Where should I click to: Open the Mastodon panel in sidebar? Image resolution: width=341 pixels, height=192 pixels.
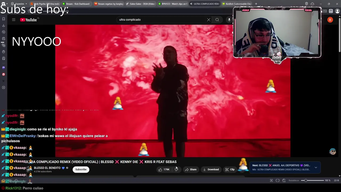tap(3, 68)
